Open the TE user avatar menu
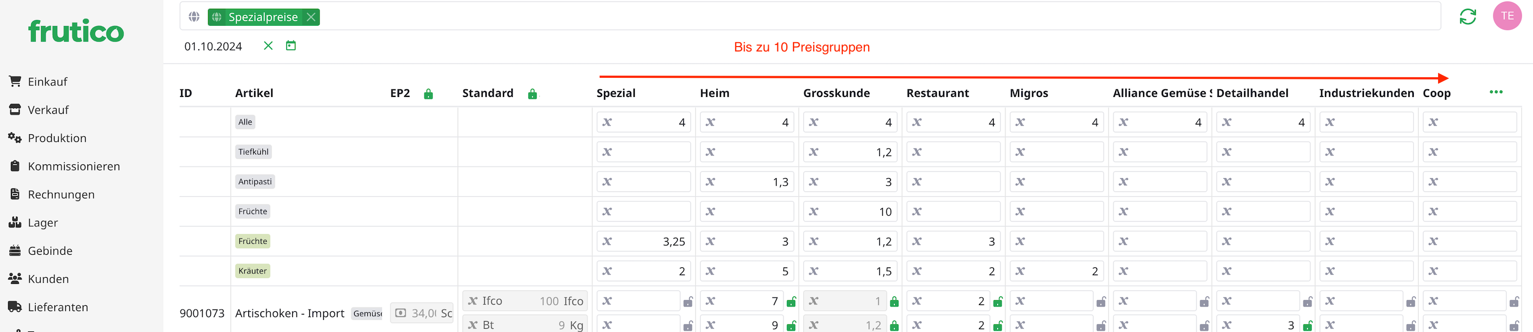 [1507, 16]
